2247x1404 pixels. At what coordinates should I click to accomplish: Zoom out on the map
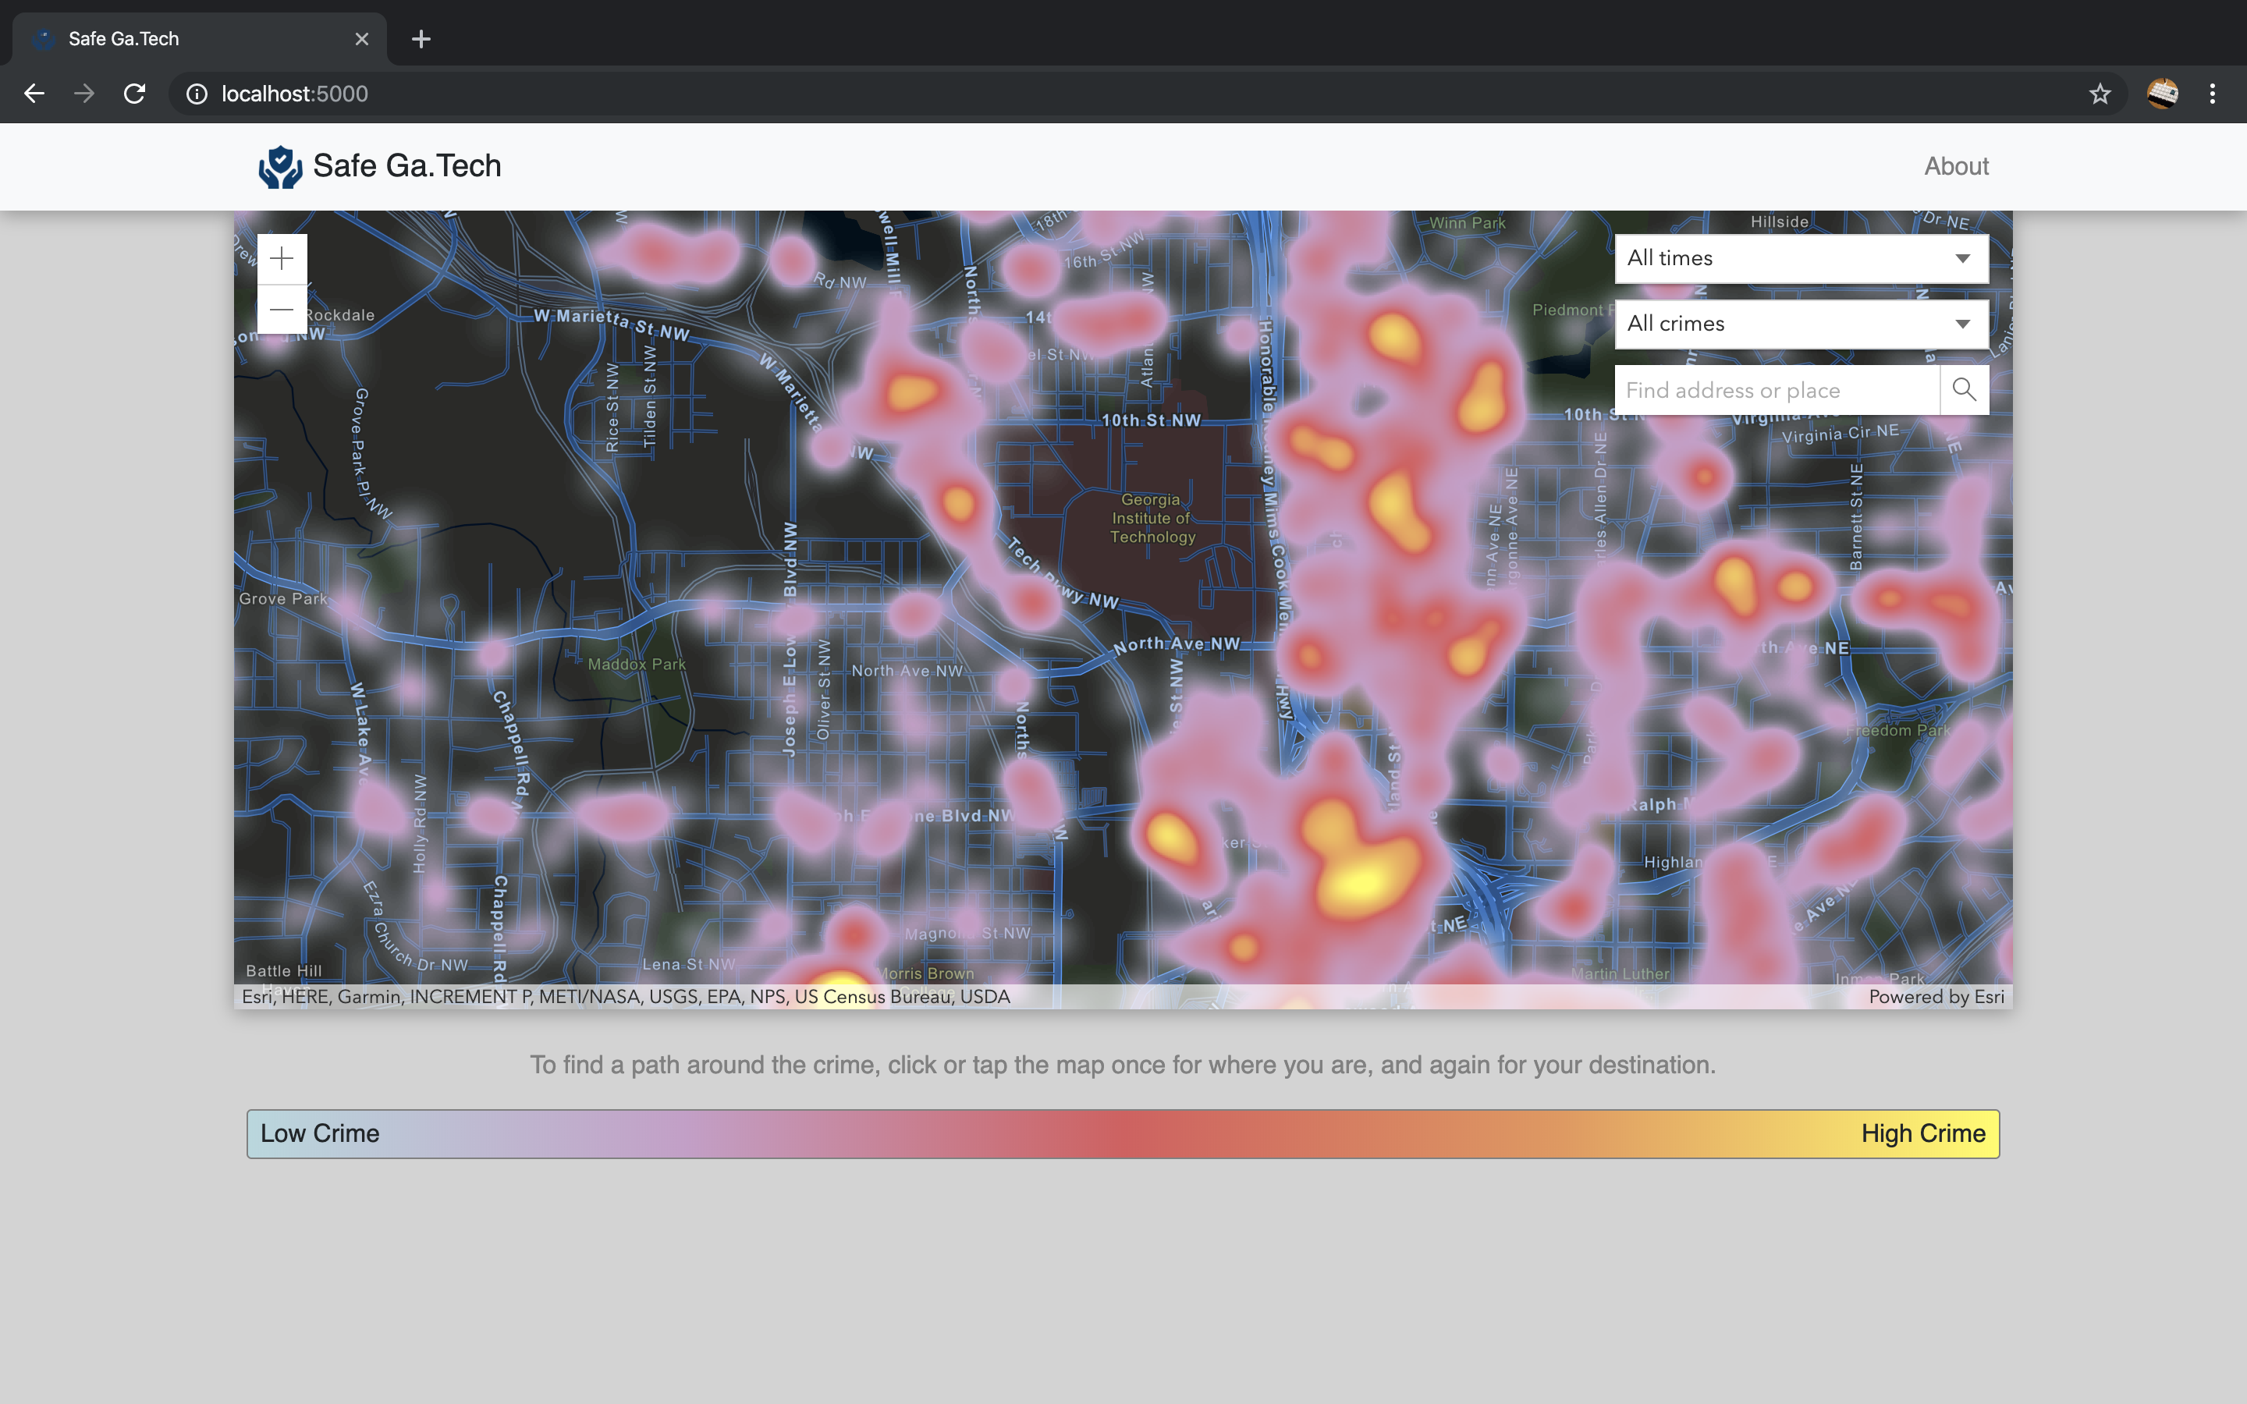click(282, 309)
